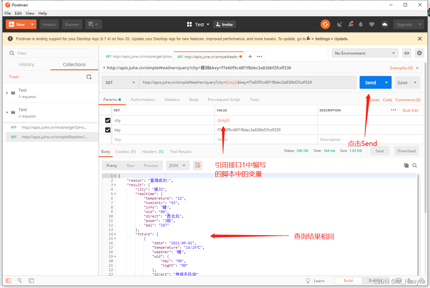Uncheck the city parameter checkbox

[x=108, y=120]
